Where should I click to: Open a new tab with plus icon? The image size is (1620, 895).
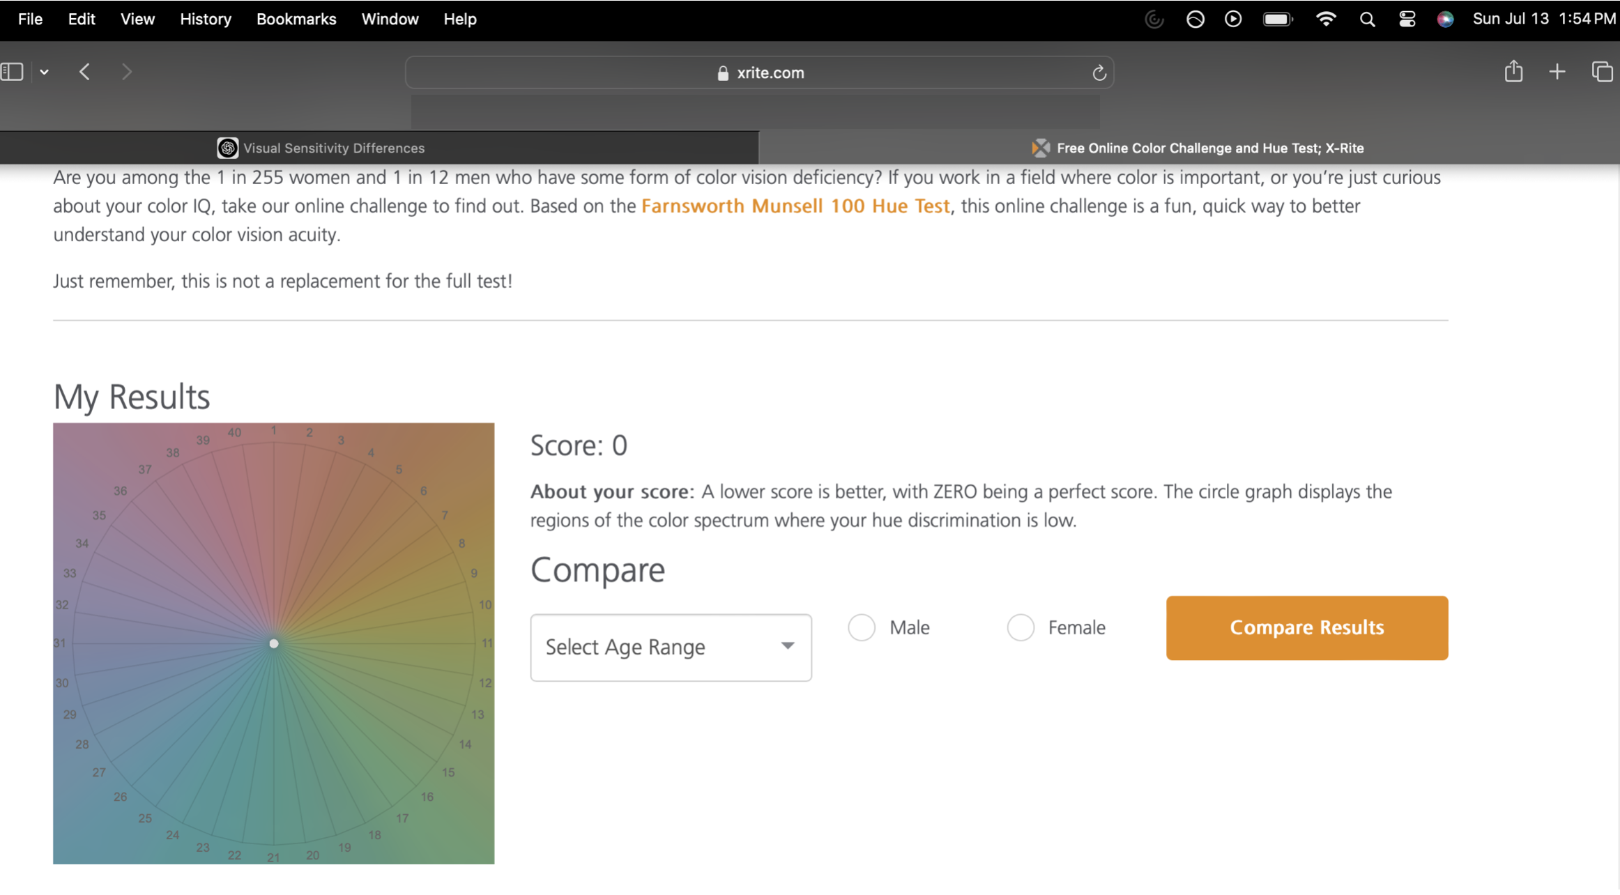[x=1557, y=72]
